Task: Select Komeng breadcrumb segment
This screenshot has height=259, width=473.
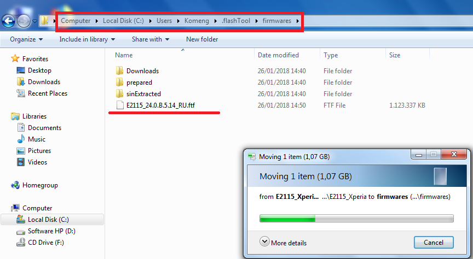Action: point(197,21)
